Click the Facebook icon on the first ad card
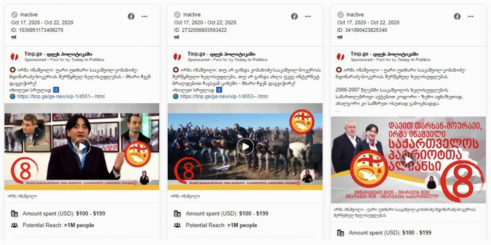The image size is (491, 245). (x=131, y=16)
